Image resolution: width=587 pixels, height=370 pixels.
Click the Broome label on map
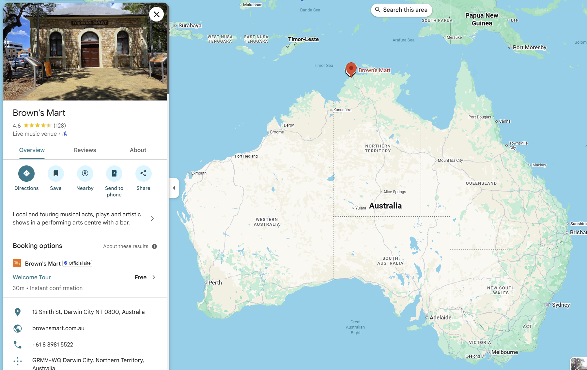pyautogui.click(x=277, y=132)
